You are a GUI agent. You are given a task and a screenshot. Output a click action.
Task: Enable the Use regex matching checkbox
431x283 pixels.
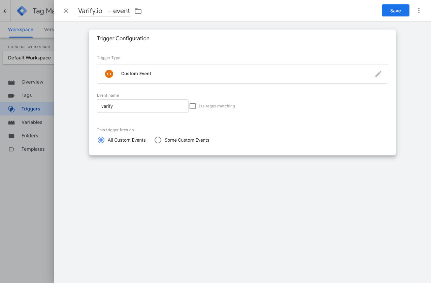click(193, 106)
